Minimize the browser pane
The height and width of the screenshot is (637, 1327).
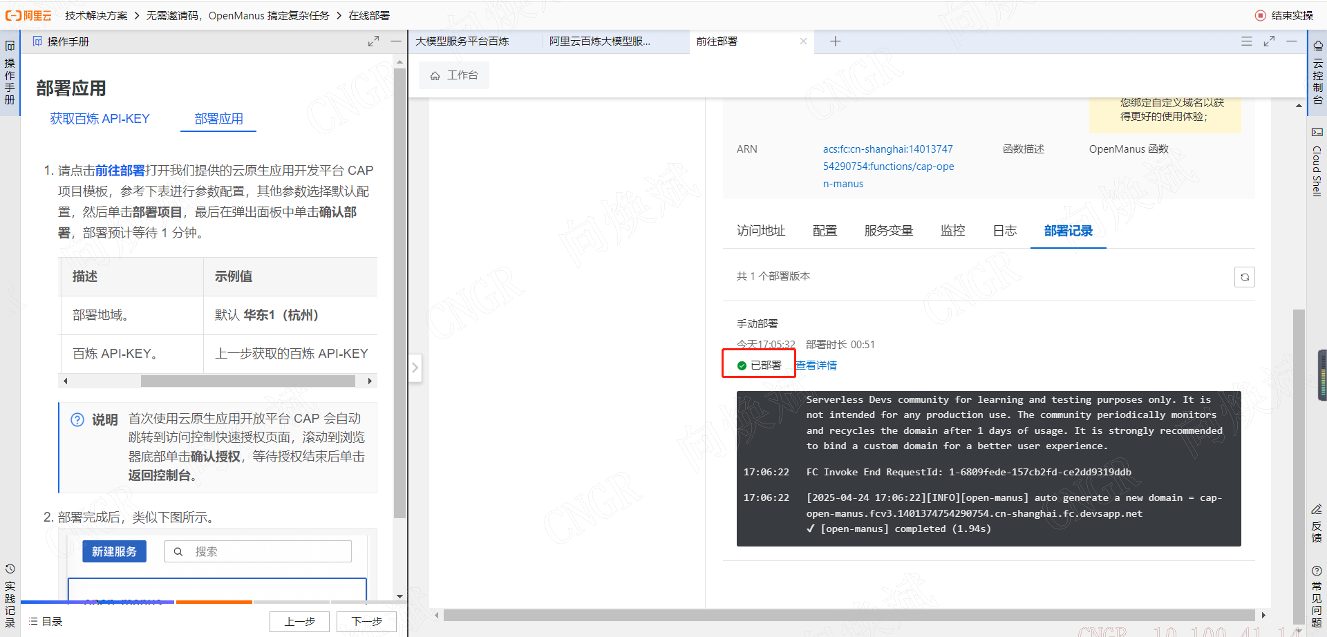pyautogui.click(x=1291, y=41)
